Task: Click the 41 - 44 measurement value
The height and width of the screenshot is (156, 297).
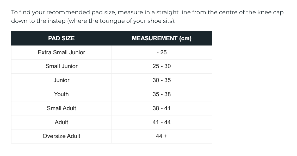Action: click(162, 122)
